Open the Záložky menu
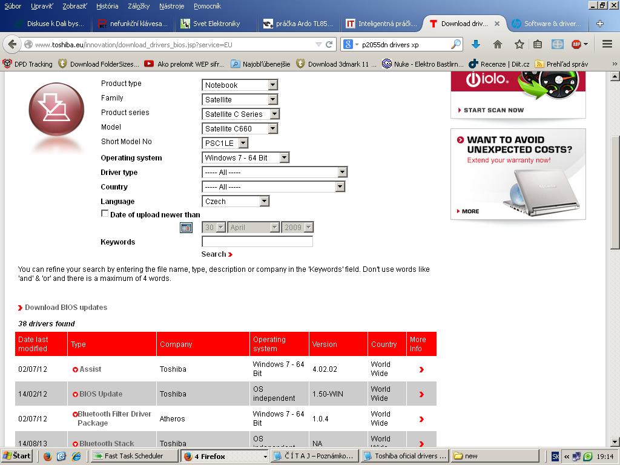The width and height of the screenshot is (620, 465). click(139, 6)
